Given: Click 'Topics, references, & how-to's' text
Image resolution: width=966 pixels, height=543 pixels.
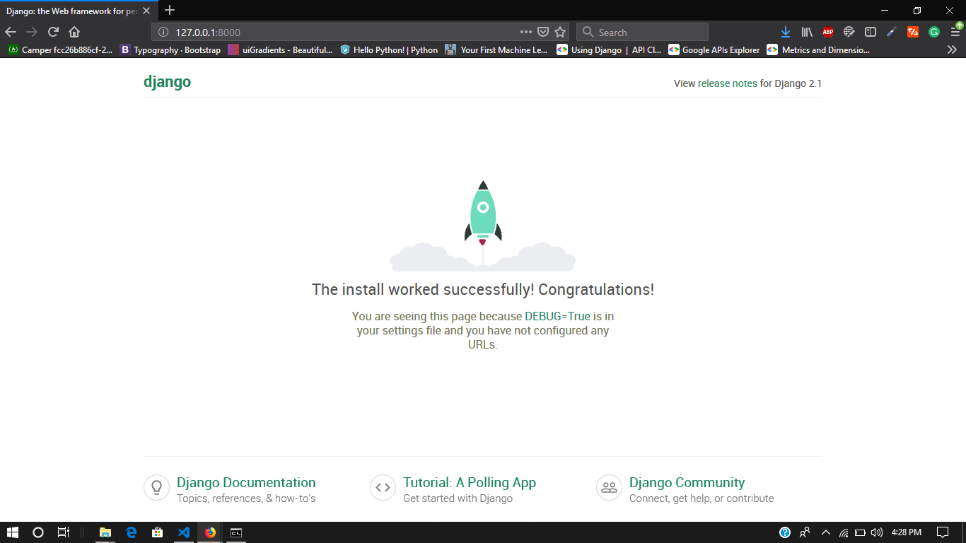Looking at the screenshot, I should [246, 498].
